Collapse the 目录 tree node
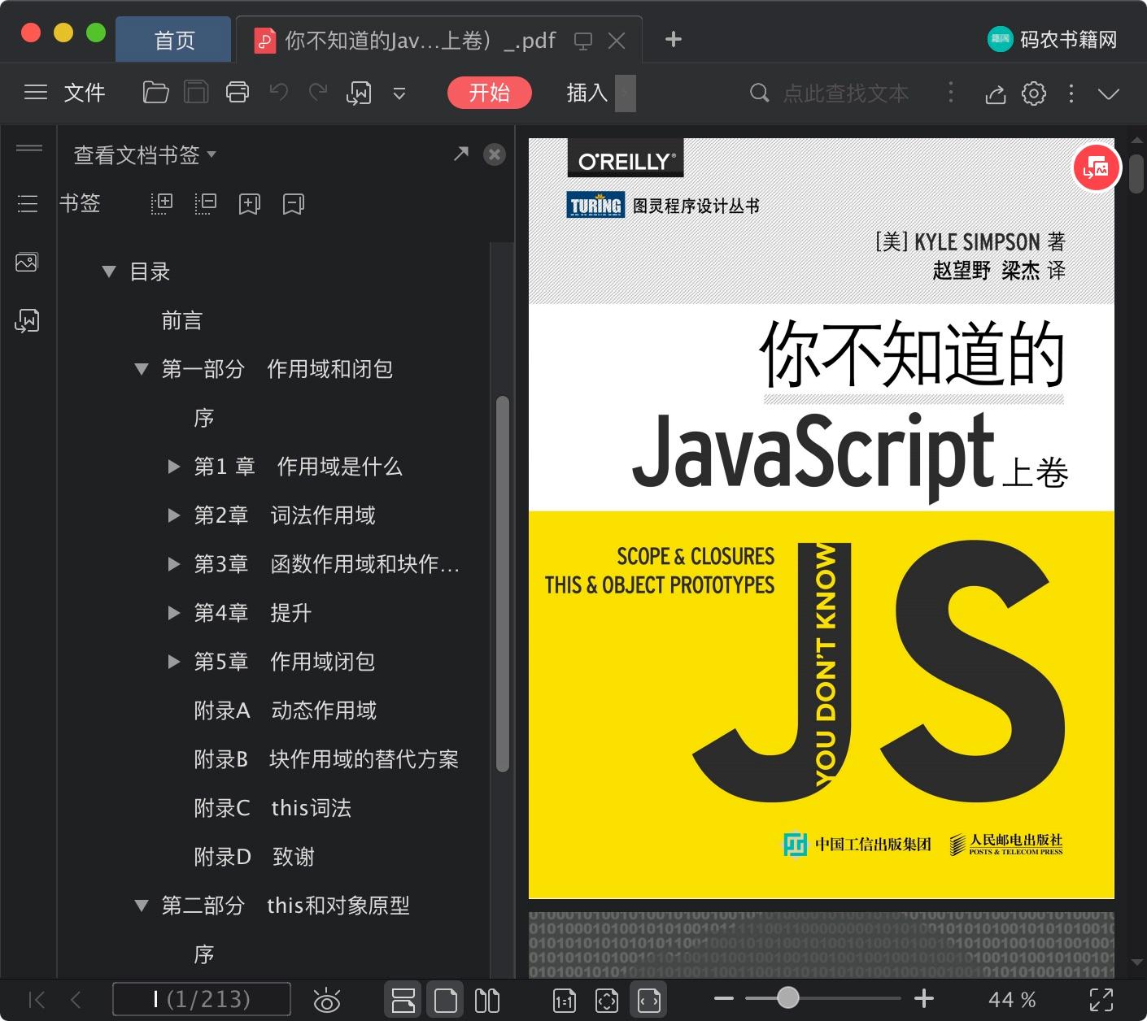This screenshot has height=1021, width=1147. (x=109, y=272)
